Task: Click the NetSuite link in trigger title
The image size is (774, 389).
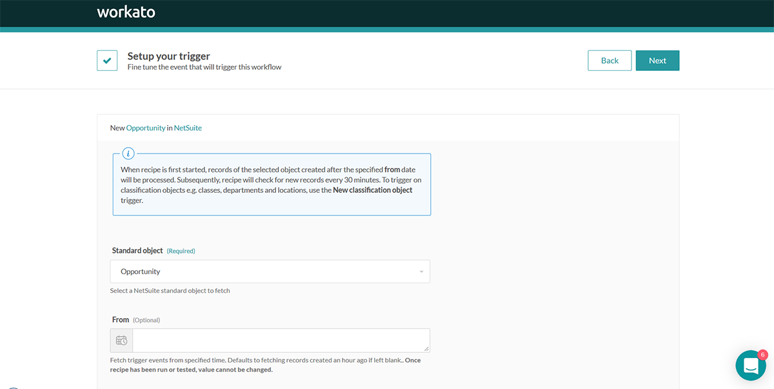Action: coord(188,128)
